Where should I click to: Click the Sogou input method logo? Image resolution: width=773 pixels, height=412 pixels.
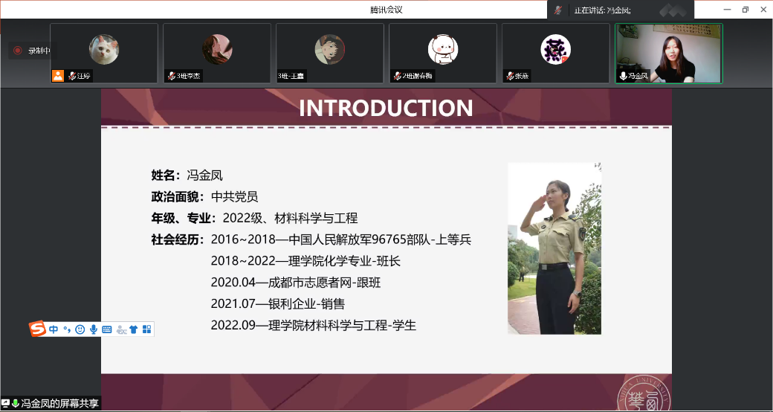[37, 329]
